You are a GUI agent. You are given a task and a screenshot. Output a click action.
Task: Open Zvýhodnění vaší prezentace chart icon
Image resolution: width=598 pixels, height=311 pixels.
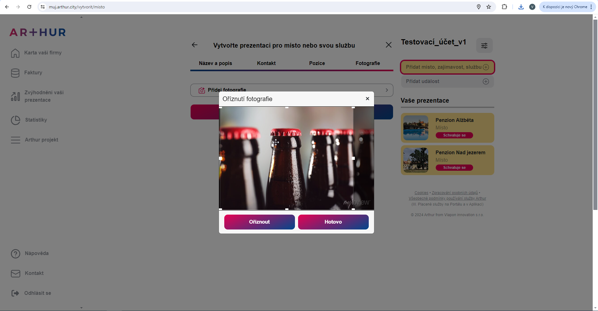pyautogui.click(x=15, y=96)
